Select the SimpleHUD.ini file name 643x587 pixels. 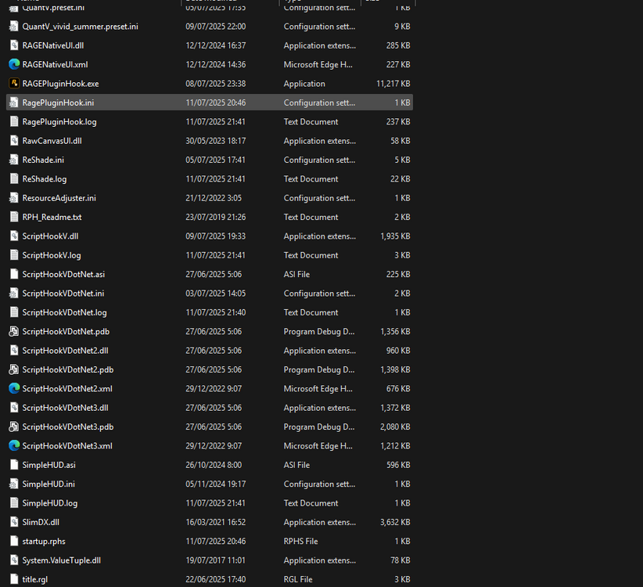point(48,484)
